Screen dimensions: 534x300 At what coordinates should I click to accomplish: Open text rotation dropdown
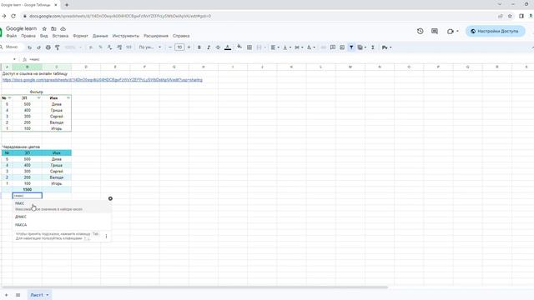tap(311, 47)
